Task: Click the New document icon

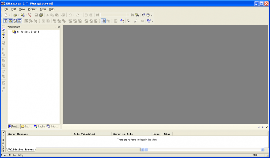Action: [6, 15]
